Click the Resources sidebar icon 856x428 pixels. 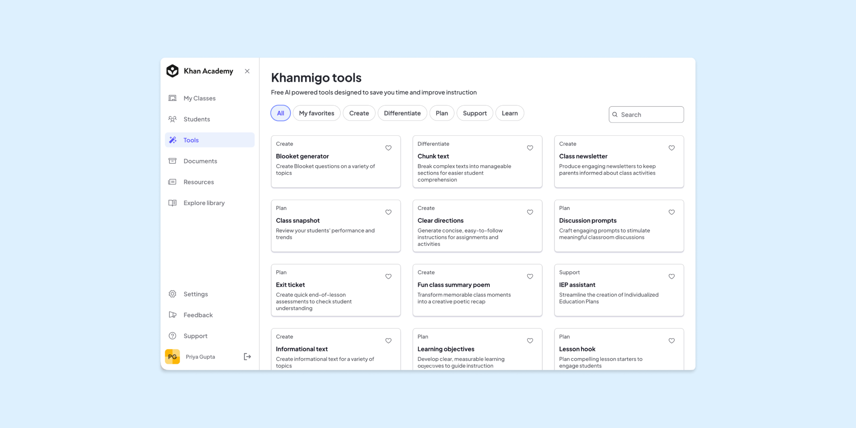(172, 182)
